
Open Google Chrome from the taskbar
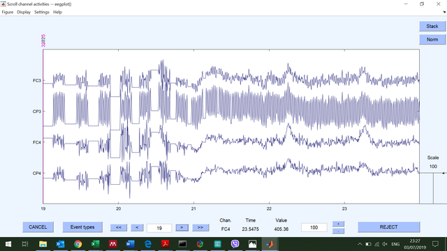point(78,244)
